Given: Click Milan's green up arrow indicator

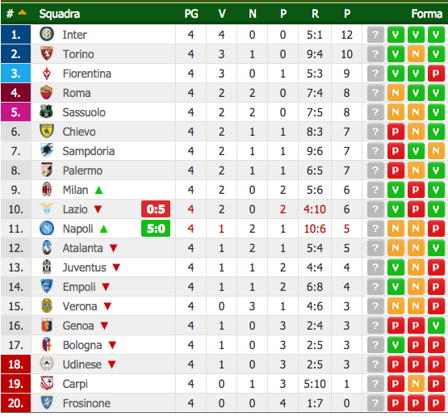Looking at the screenshot, I should point(98,190).
